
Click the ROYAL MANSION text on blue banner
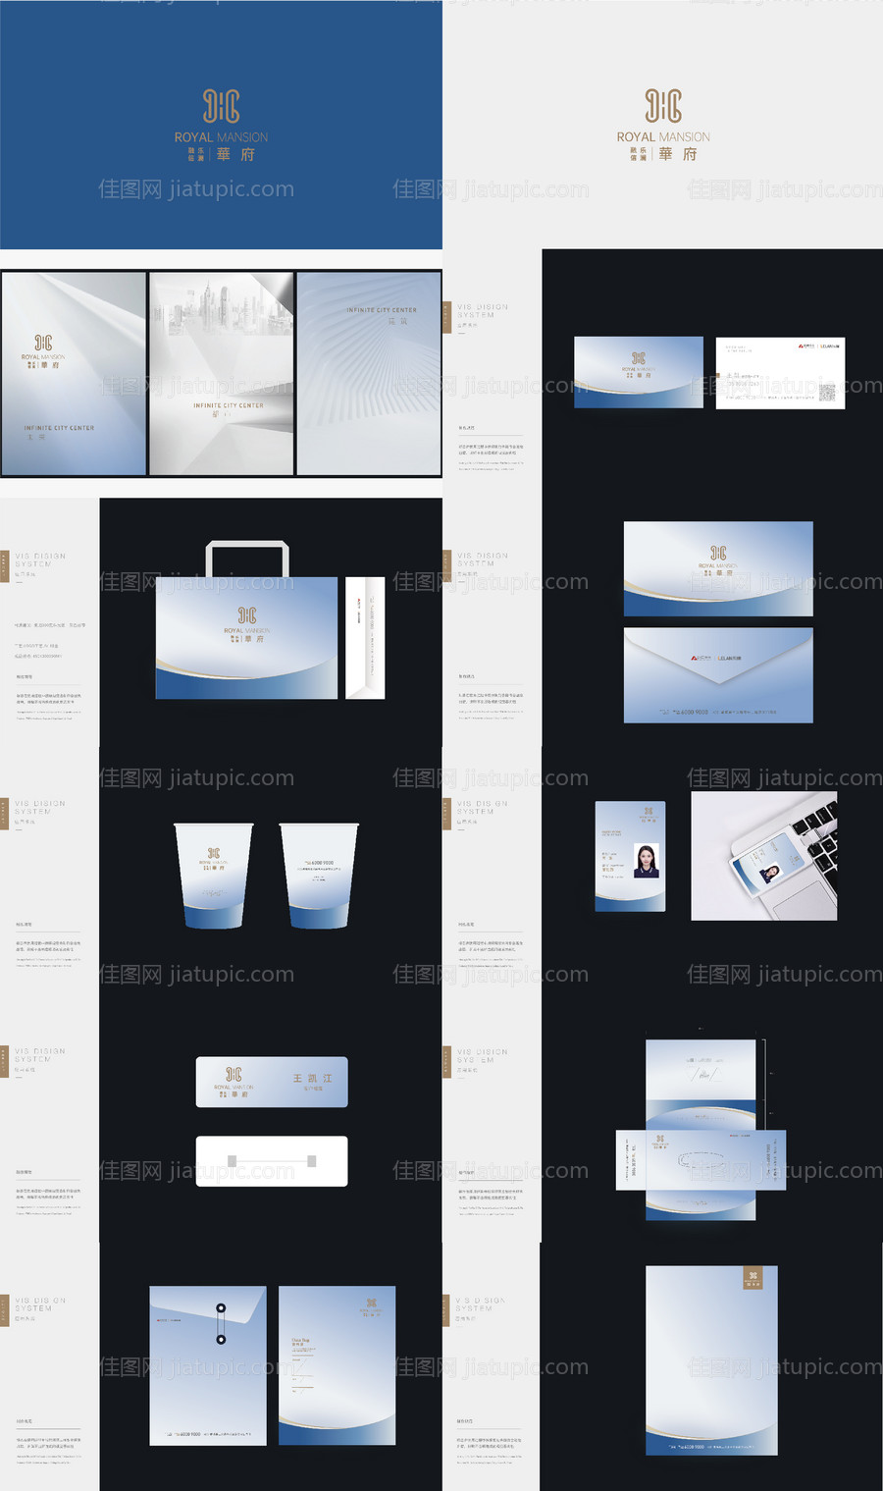(x=221, y=137)
